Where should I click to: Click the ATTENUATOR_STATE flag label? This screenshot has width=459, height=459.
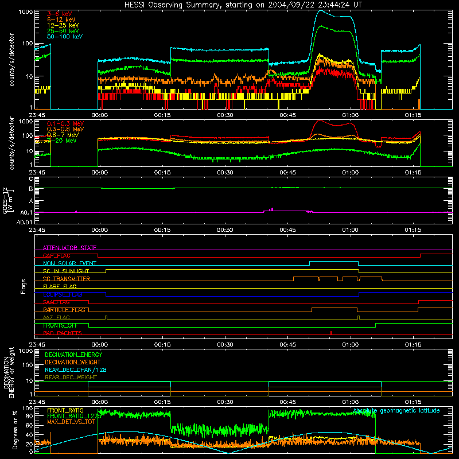tap(69, 248)
